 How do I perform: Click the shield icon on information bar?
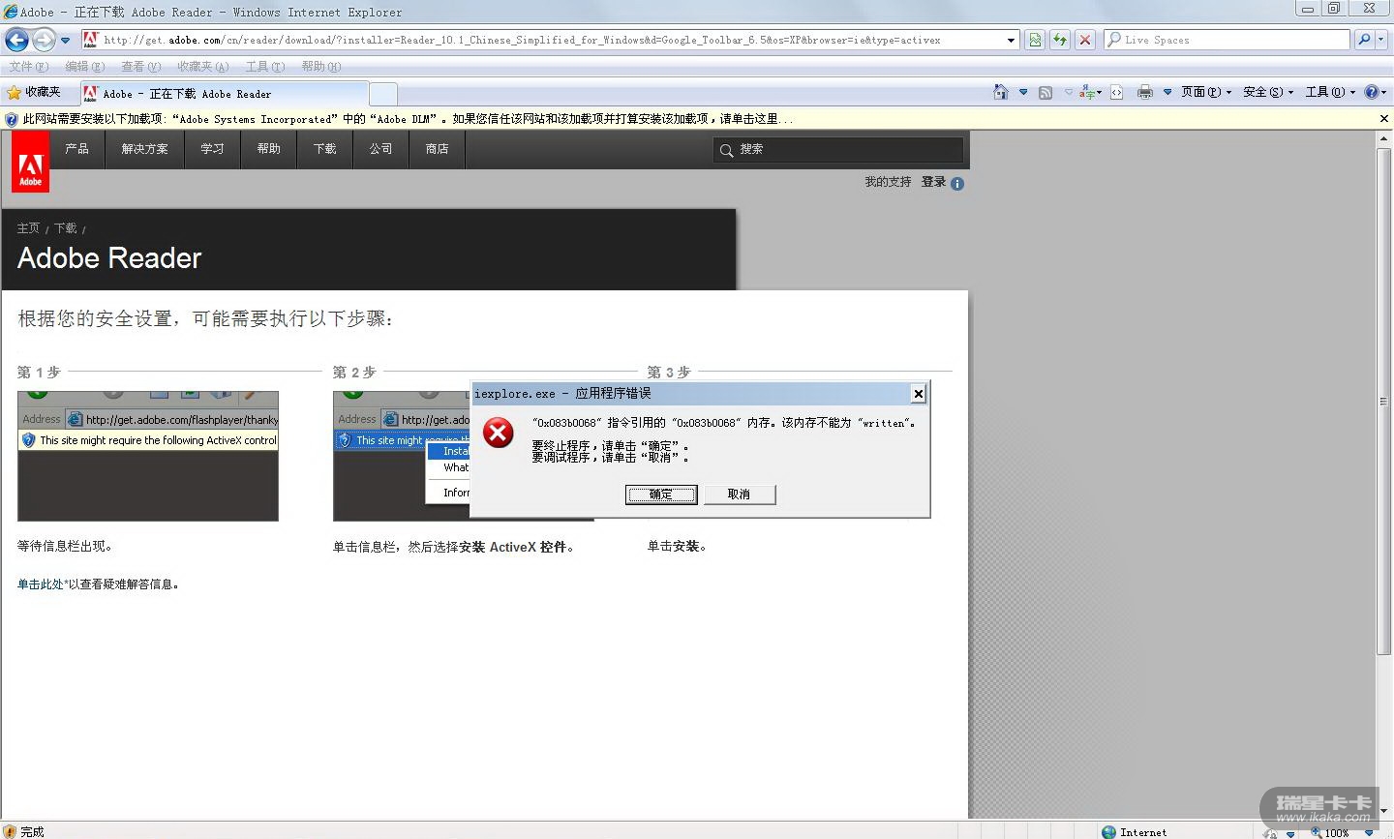tap(12, 119)
